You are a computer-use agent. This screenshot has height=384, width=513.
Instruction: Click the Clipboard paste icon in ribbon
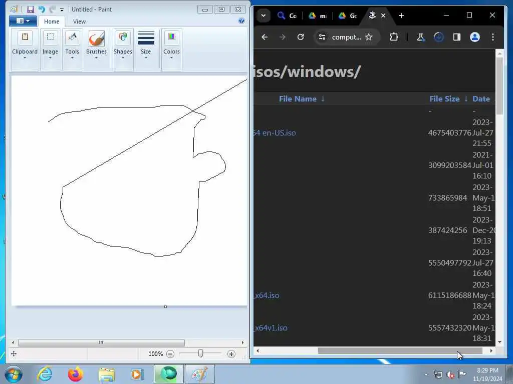(25, 37)
